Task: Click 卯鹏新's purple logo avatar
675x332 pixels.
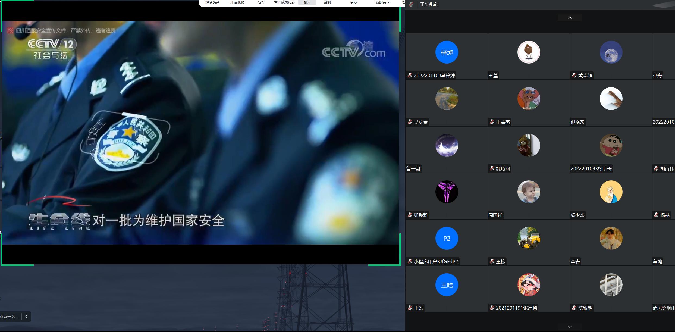Action: (447, 192)
